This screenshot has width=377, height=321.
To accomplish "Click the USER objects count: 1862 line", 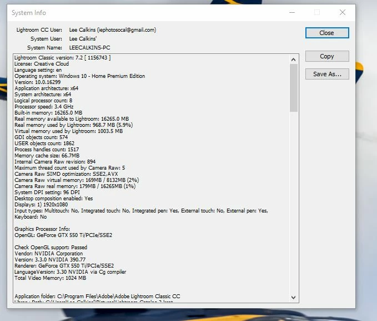I will click(x=44, y=143).
